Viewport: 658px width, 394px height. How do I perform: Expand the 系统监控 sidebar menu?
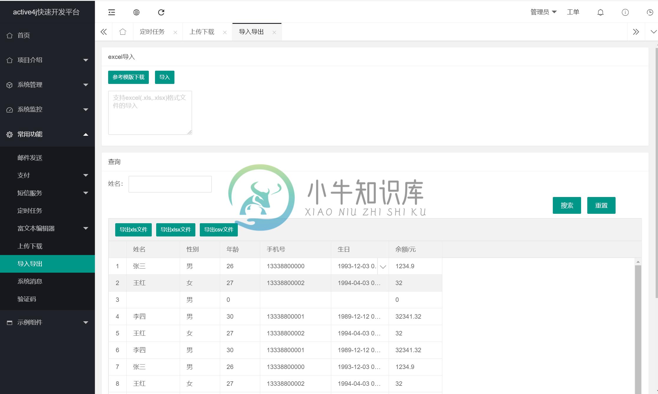click(47, 110)
